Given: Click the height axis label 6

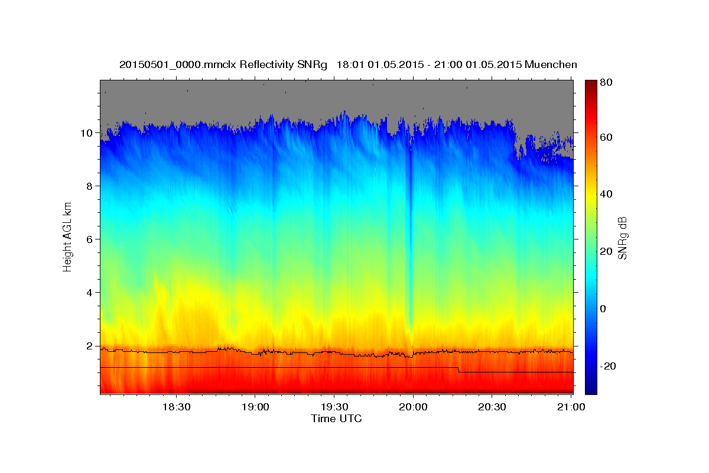Looking at the screenshot, I should (x=90, y=239).
